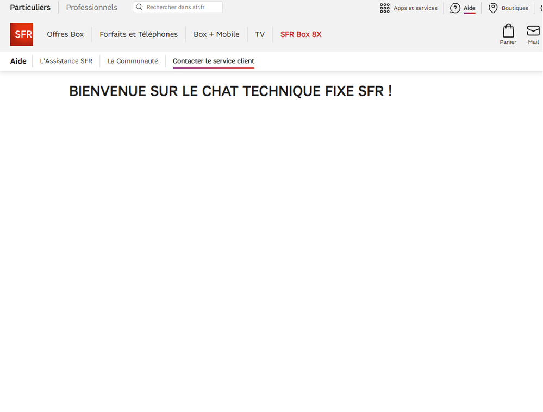Click the Rechercher dans sfr.fr search field

tap(179, 7)
